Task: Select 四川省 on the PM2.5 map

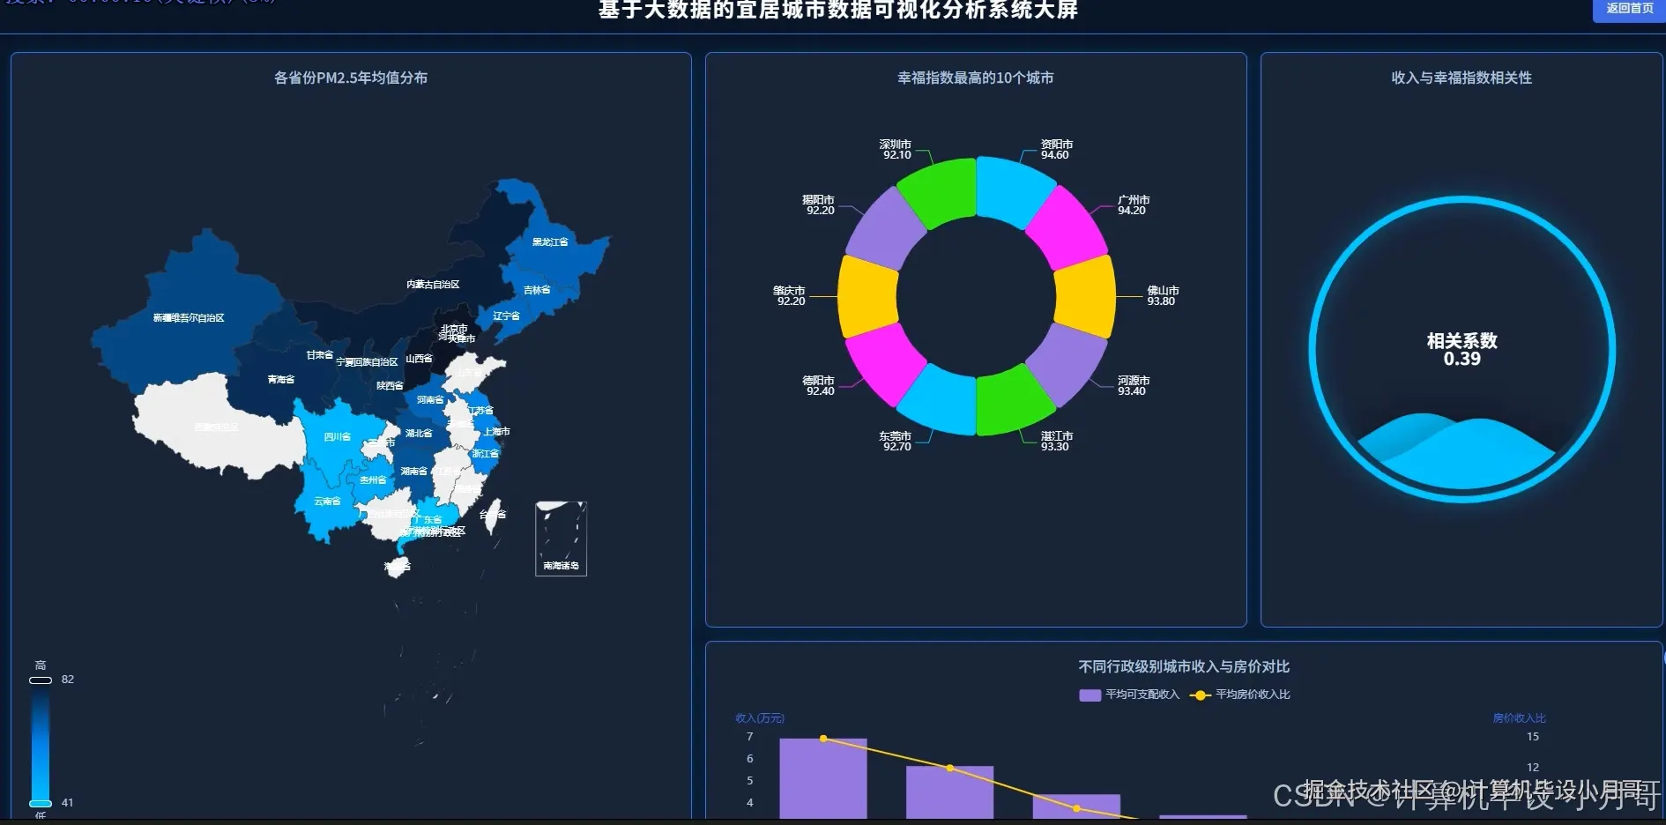Action: [339, 436]
